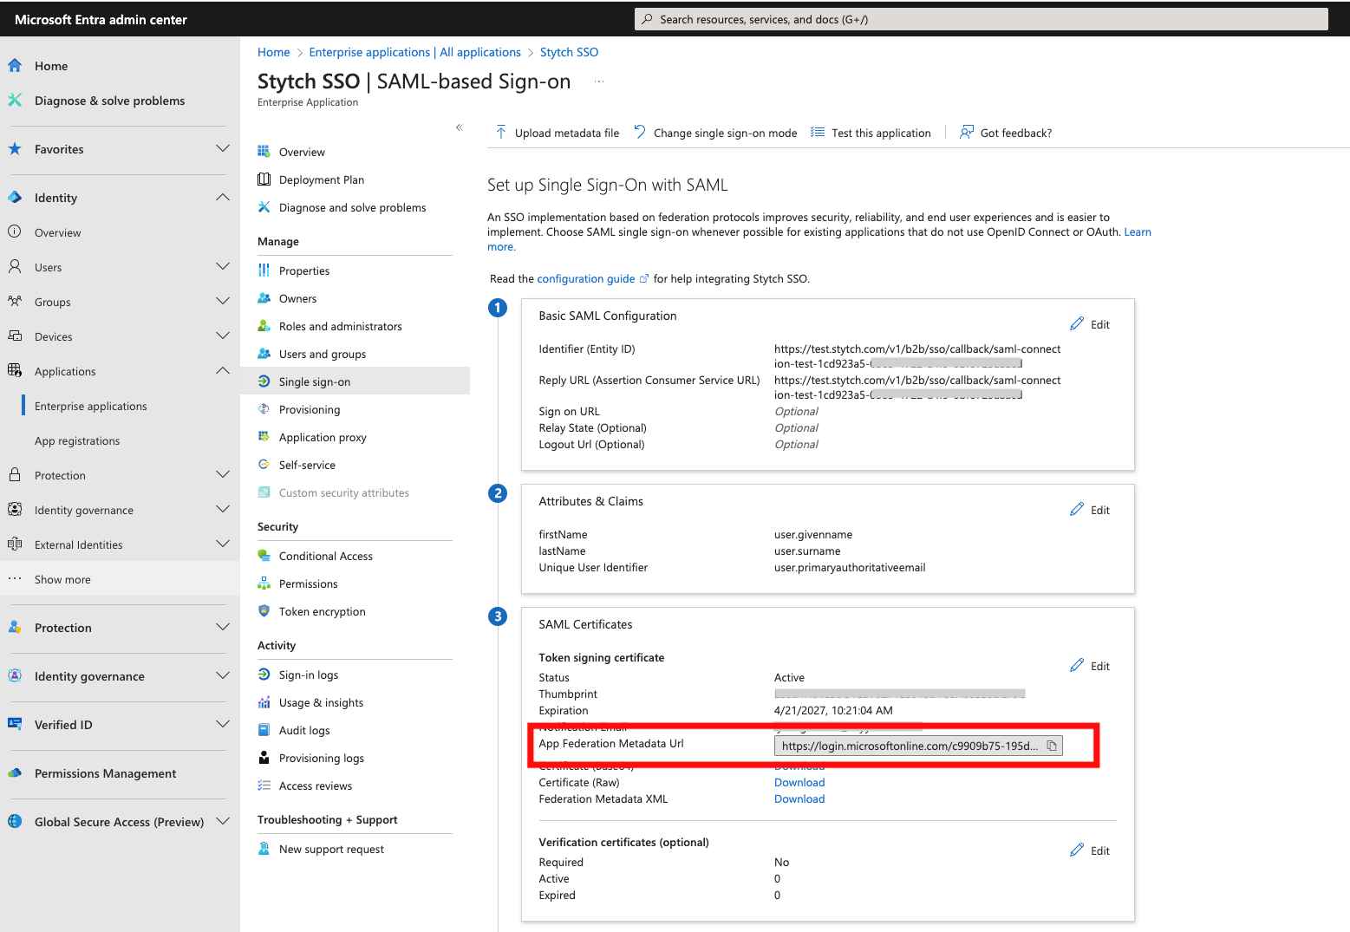Click Test this application button

point(871,133)
